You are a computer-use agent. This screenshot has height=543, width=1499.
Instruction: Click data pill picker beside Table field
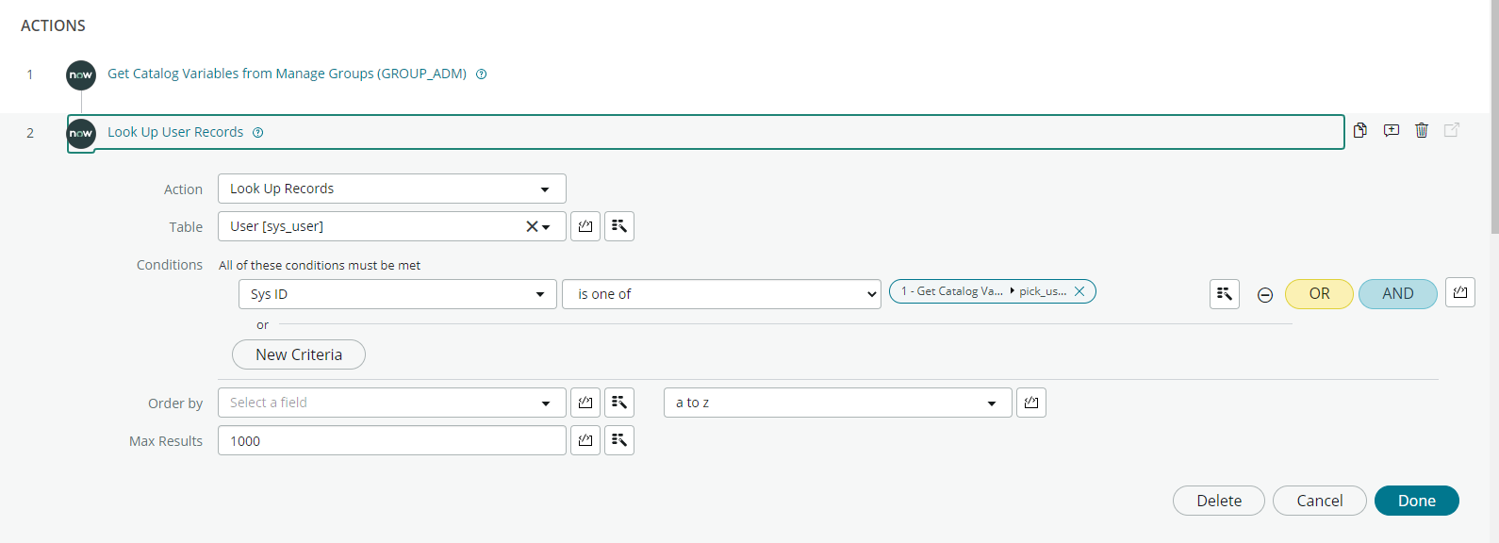(x=619, y=226)
